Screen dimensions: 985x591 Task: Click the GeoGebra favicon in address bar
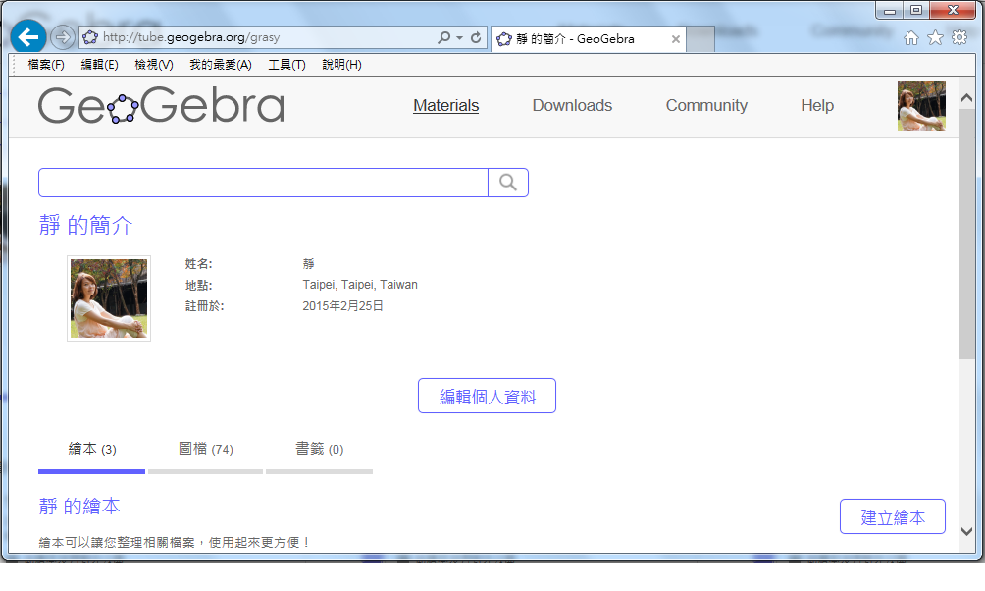90,37
